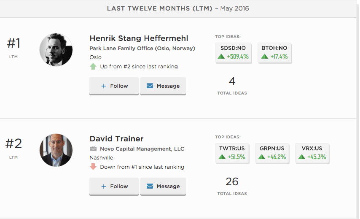Open the TWTR:US top idea

[x=232, y=153]
